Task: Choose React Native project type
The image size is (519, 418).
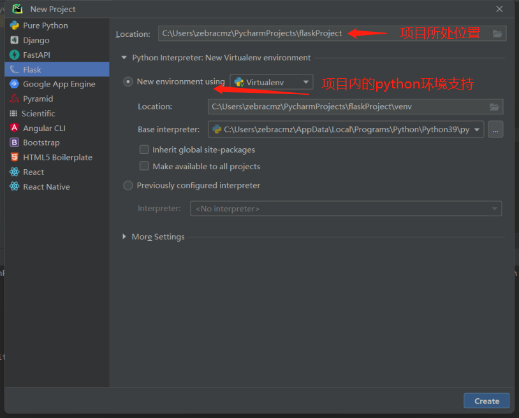Action: coord(57,186)
